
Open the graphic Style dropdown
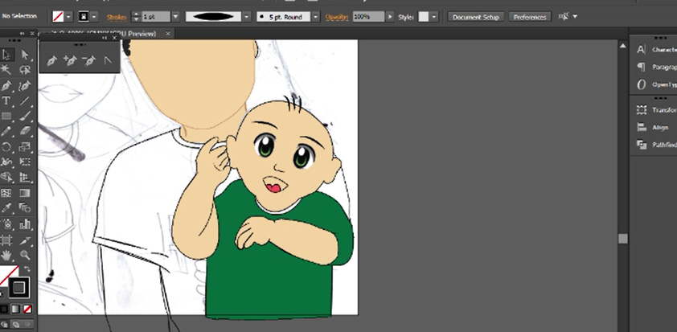pos(434,17)
